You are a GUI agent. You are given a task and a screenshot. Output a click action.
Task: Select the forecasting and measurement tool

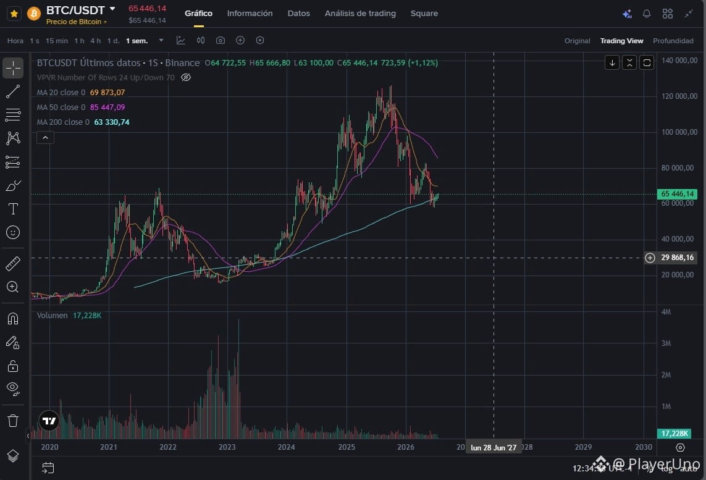pos(13,162)
